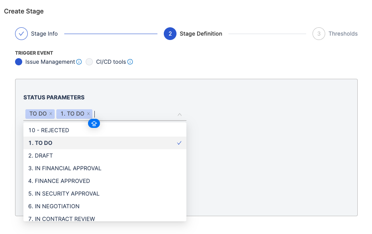The width and height of the screenshot is (372, 234).
Task: Click the Stage Info checkmark step icon
Action: click(x=21, y=34)
